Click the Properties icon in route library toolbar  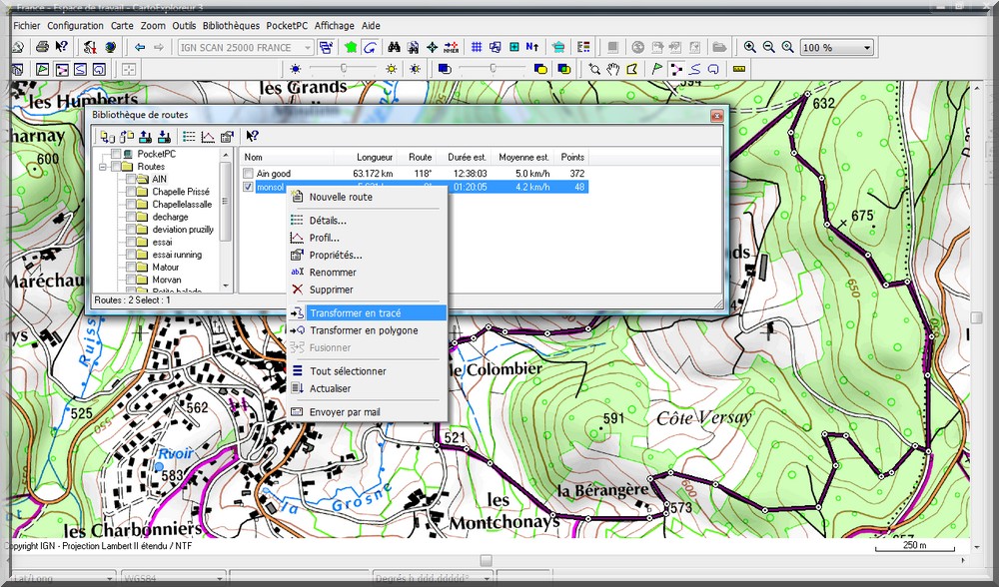(227, 136)
